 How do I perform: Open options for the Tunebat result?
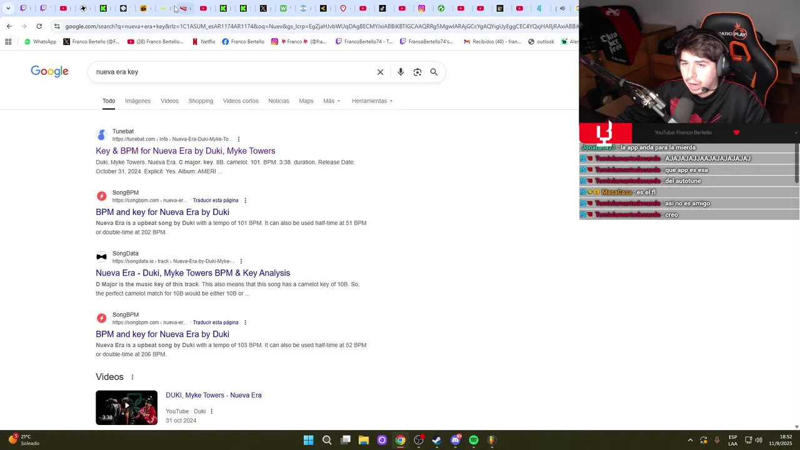239,139
